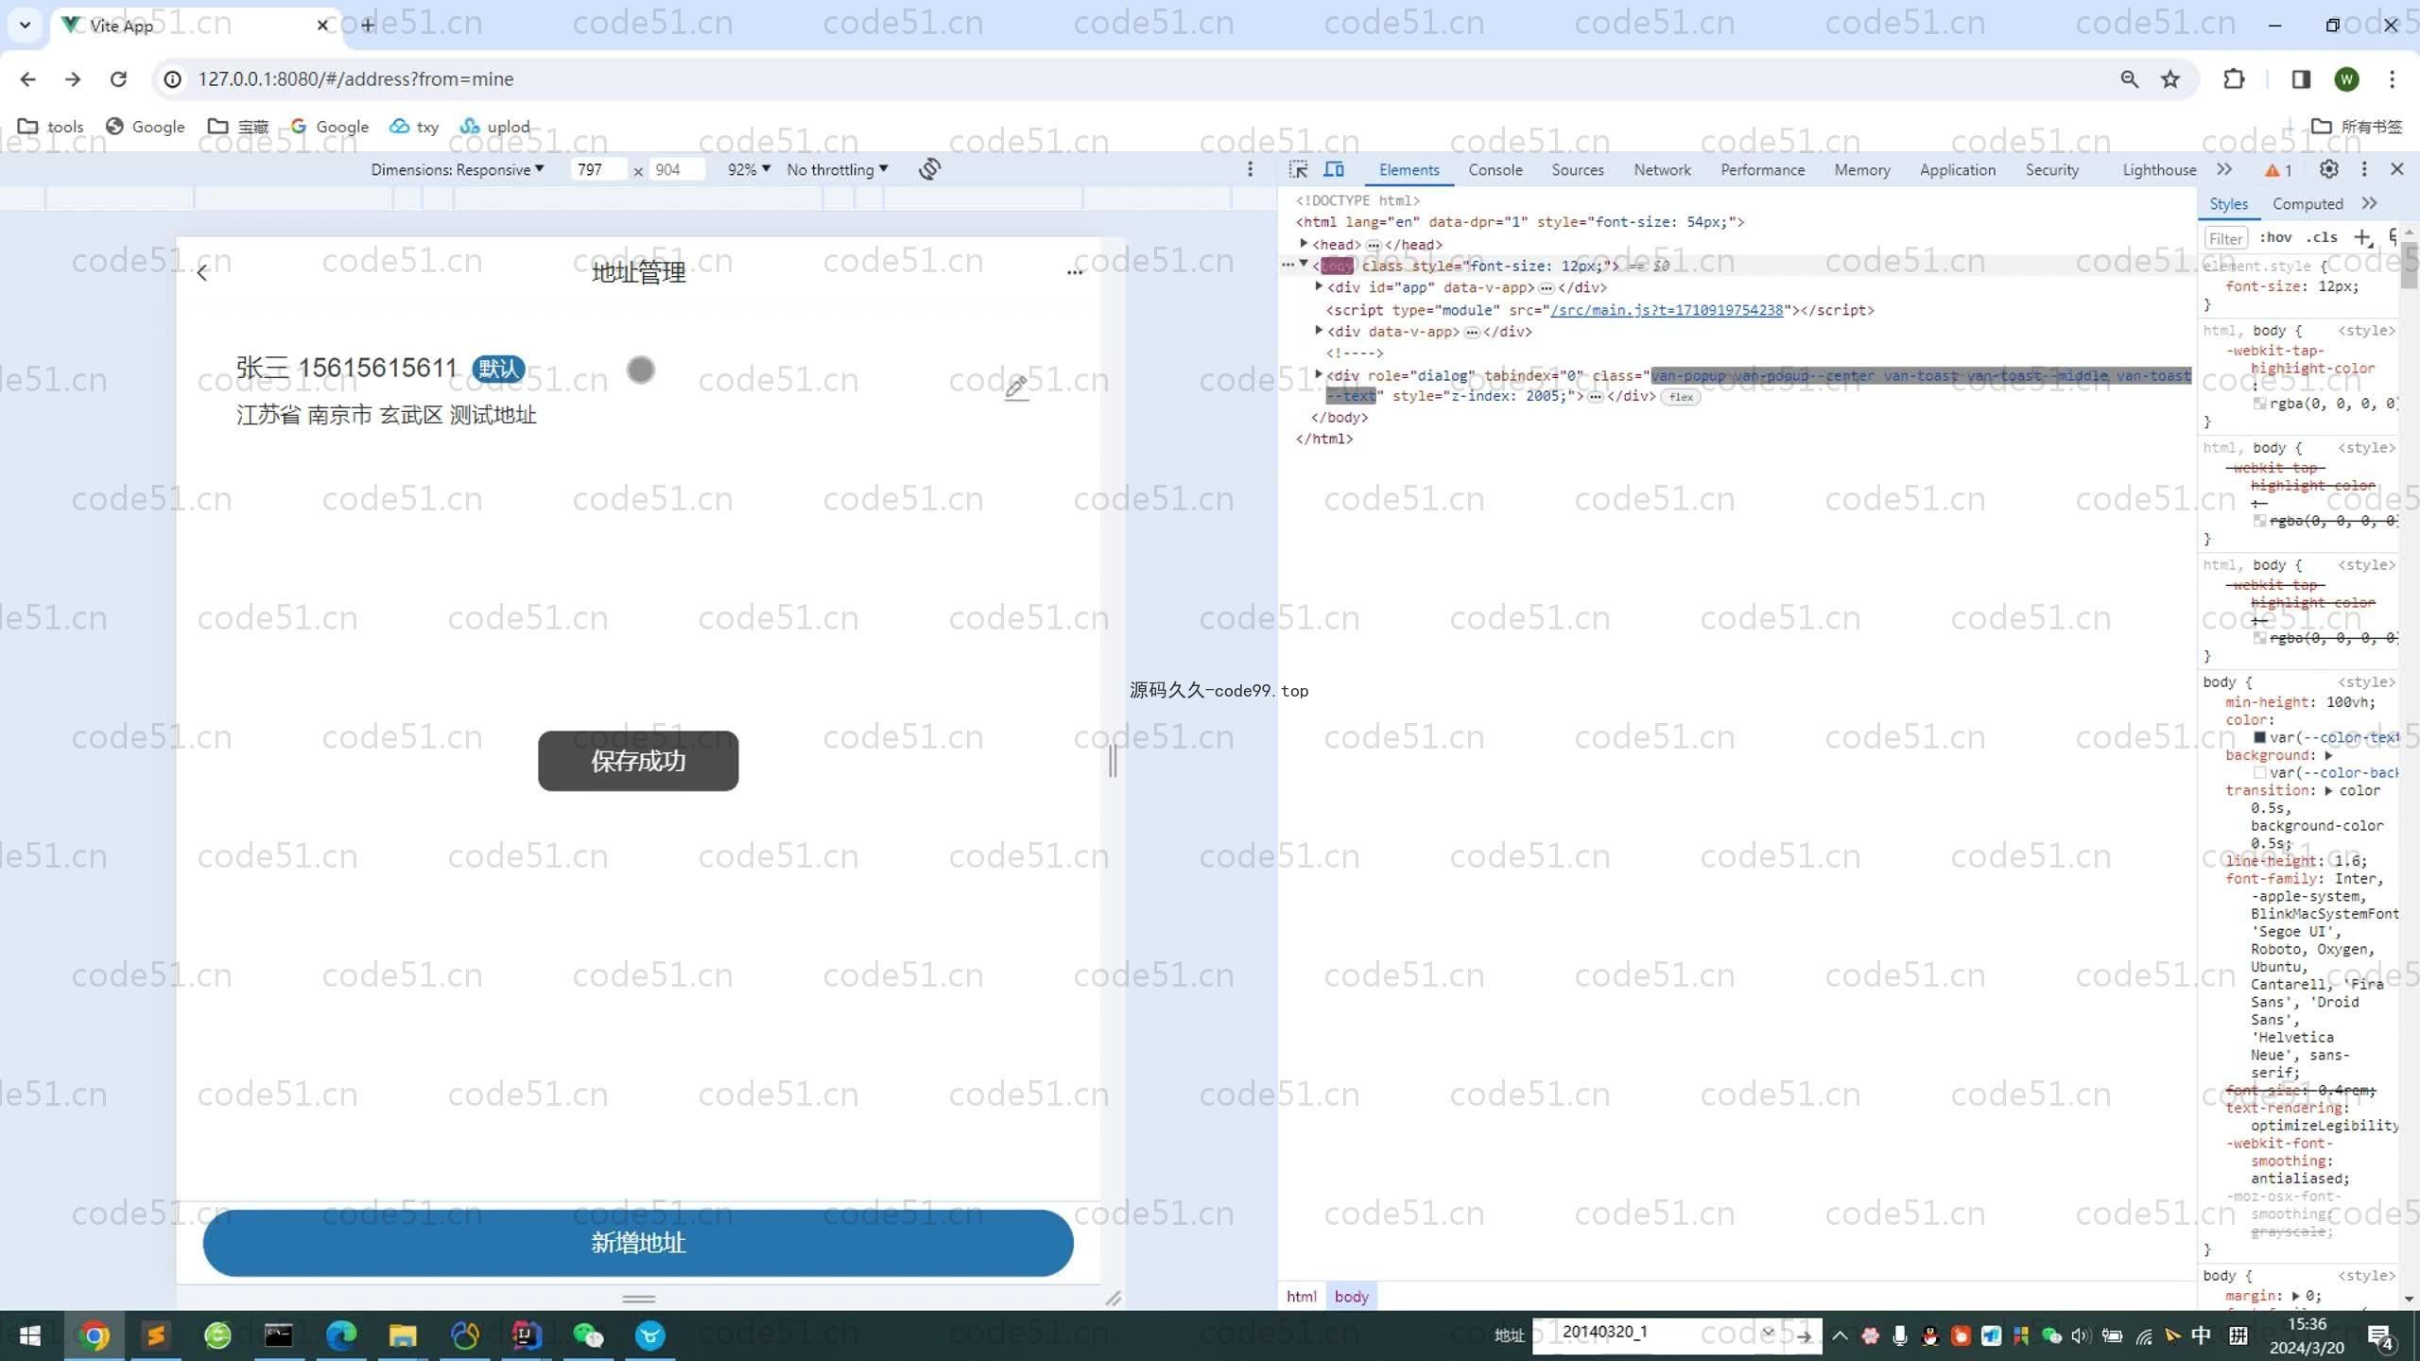Click the 新增地址 button
Screen dimensions: 2420x1361
(x=638, y=1243)
